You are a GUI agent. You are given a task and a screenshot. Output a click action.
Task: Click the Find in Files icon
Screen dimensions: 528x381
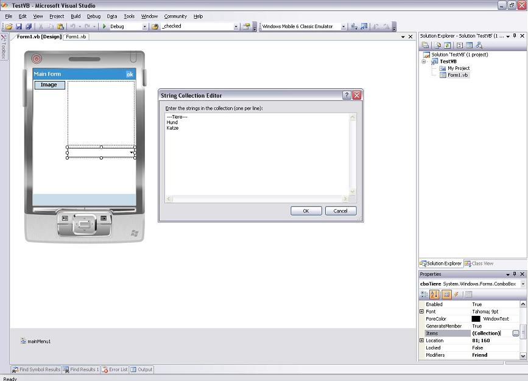(x=155, y=26)
